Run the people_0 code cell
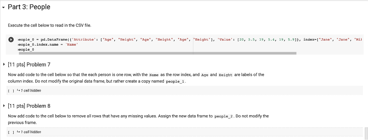The image size is (368, 140). tap(11, 39)
